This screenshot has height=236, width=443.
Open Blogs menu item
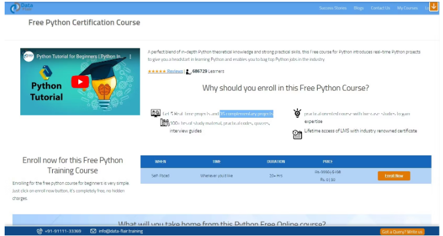358,8
